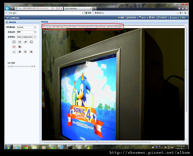Stop loading with the address bar X

point(62,8)
